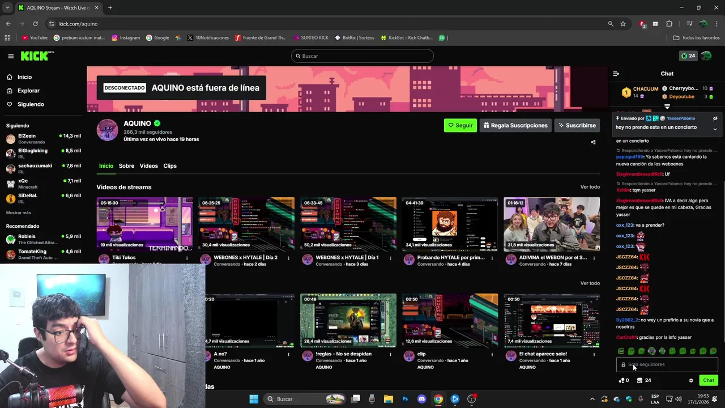Reload the page

(x=35, y=24)
